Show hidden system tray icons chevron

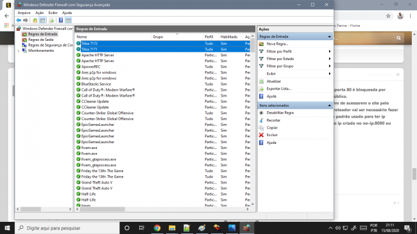[x=330, y=228]
